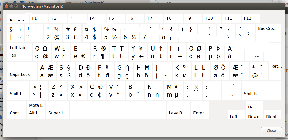Click the Super L key

58,110
